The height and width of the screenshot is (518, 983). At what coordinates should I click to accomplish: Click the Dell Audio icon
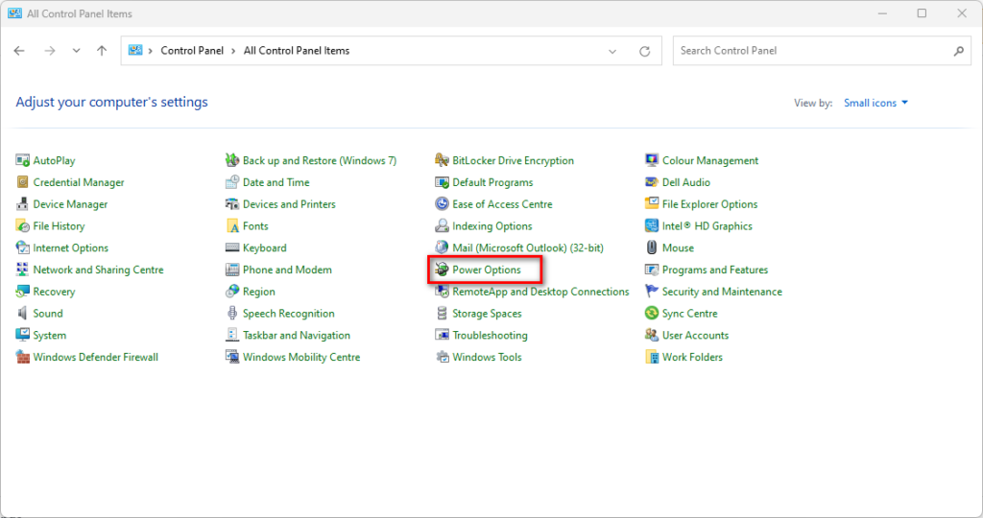(652, 182)
